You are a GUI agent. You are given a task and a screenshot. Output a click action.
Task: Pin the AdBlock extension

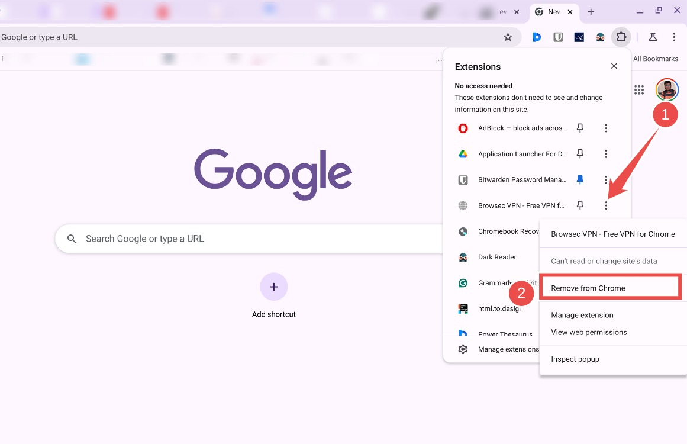580,128
